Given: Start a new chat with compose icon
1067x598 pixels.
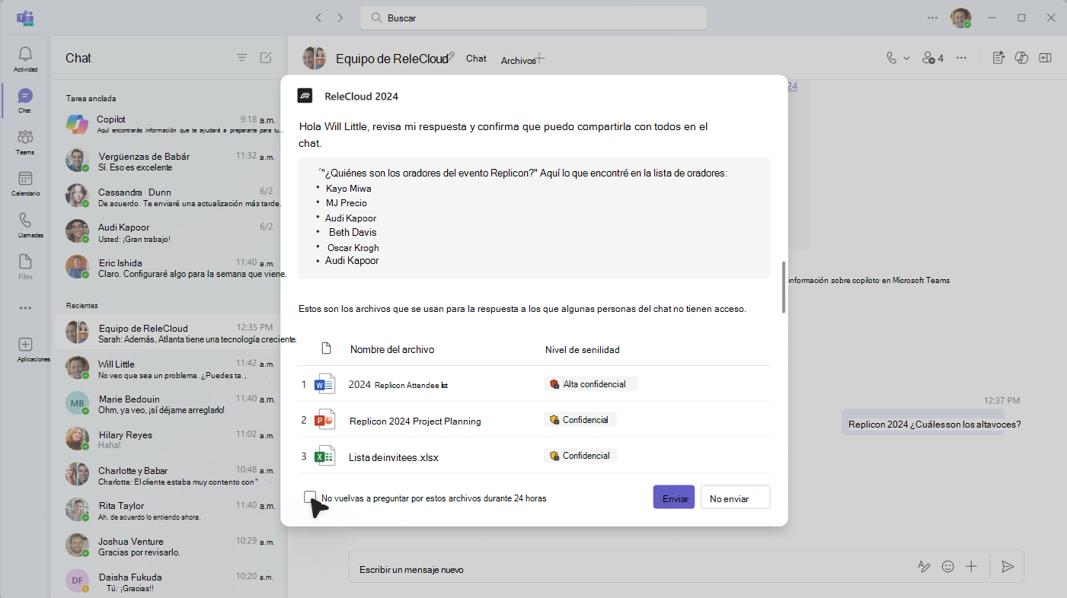Looking at the screenshot, I should point(266,58).
